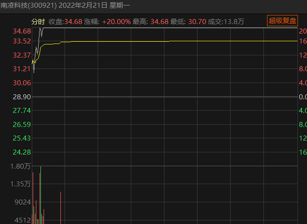Select the 分时 chart label
307x224 pixels.
pos(38,22)
